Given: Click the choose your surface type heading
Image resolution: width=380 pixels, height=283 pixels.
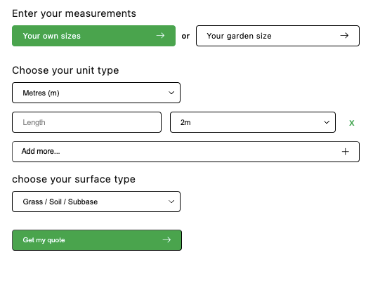Looking at the screenshot, I should (74, 179).
